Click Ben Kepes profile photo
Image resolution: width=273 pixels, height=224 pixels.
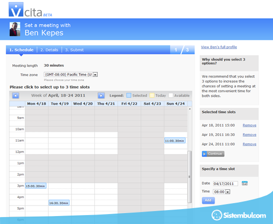click(x=15, y=29)
